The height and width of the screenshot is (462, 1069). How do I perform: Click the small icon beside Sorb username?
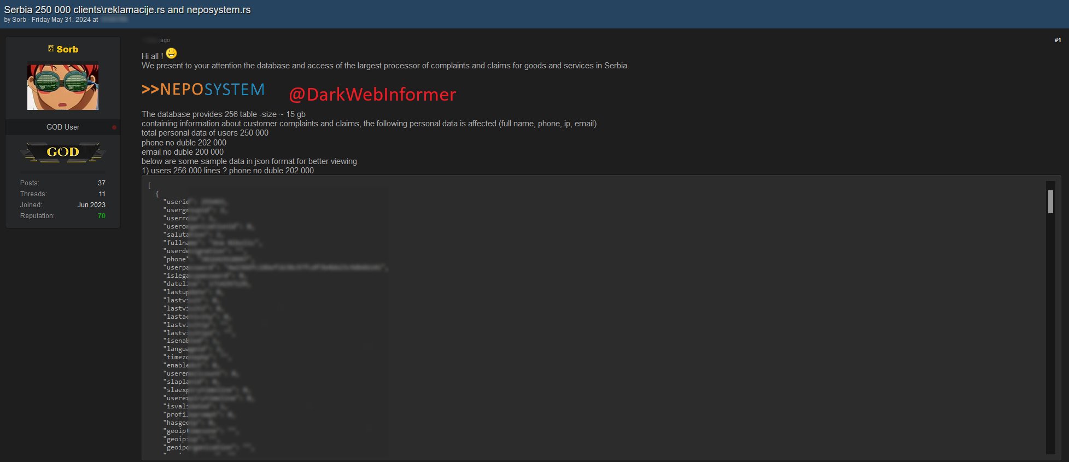(51, 49)
